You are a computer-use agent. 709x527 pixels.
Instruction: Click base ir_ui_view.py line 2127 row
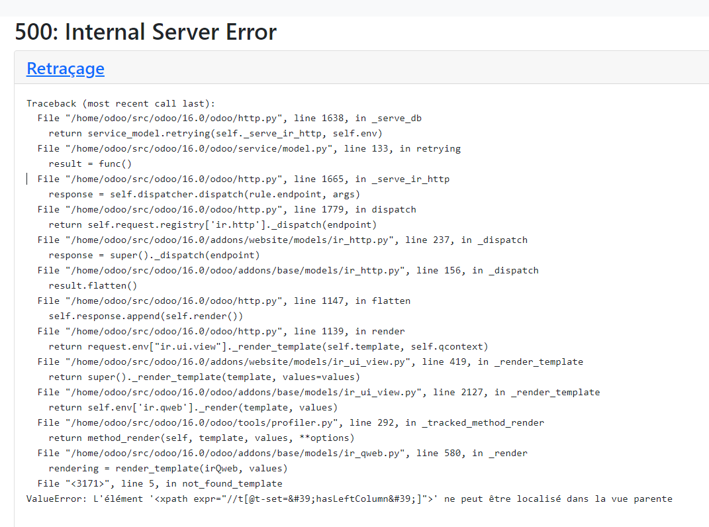(x=319, y=392)
